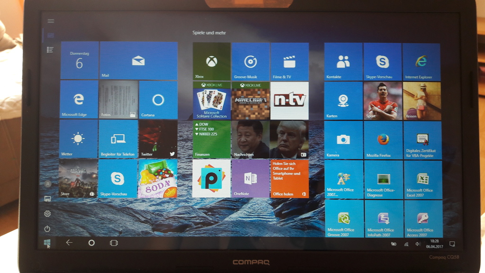Open Begleiter für Telefon tile

118,139
